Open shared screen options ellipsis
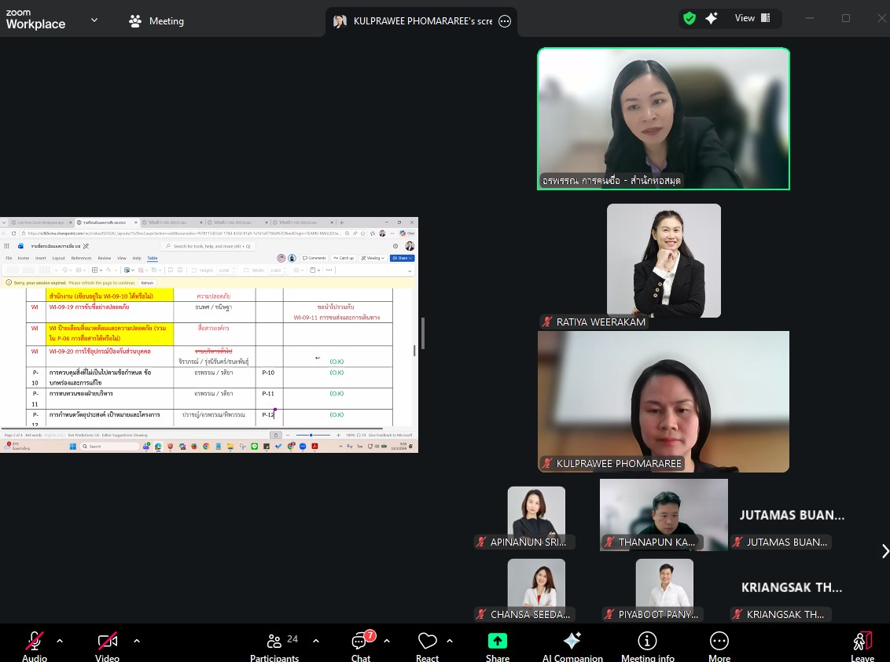890x662 pixels. [x=505, y=22]
